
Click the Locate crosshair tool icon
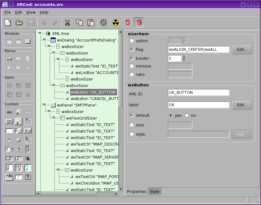(103, 23)
